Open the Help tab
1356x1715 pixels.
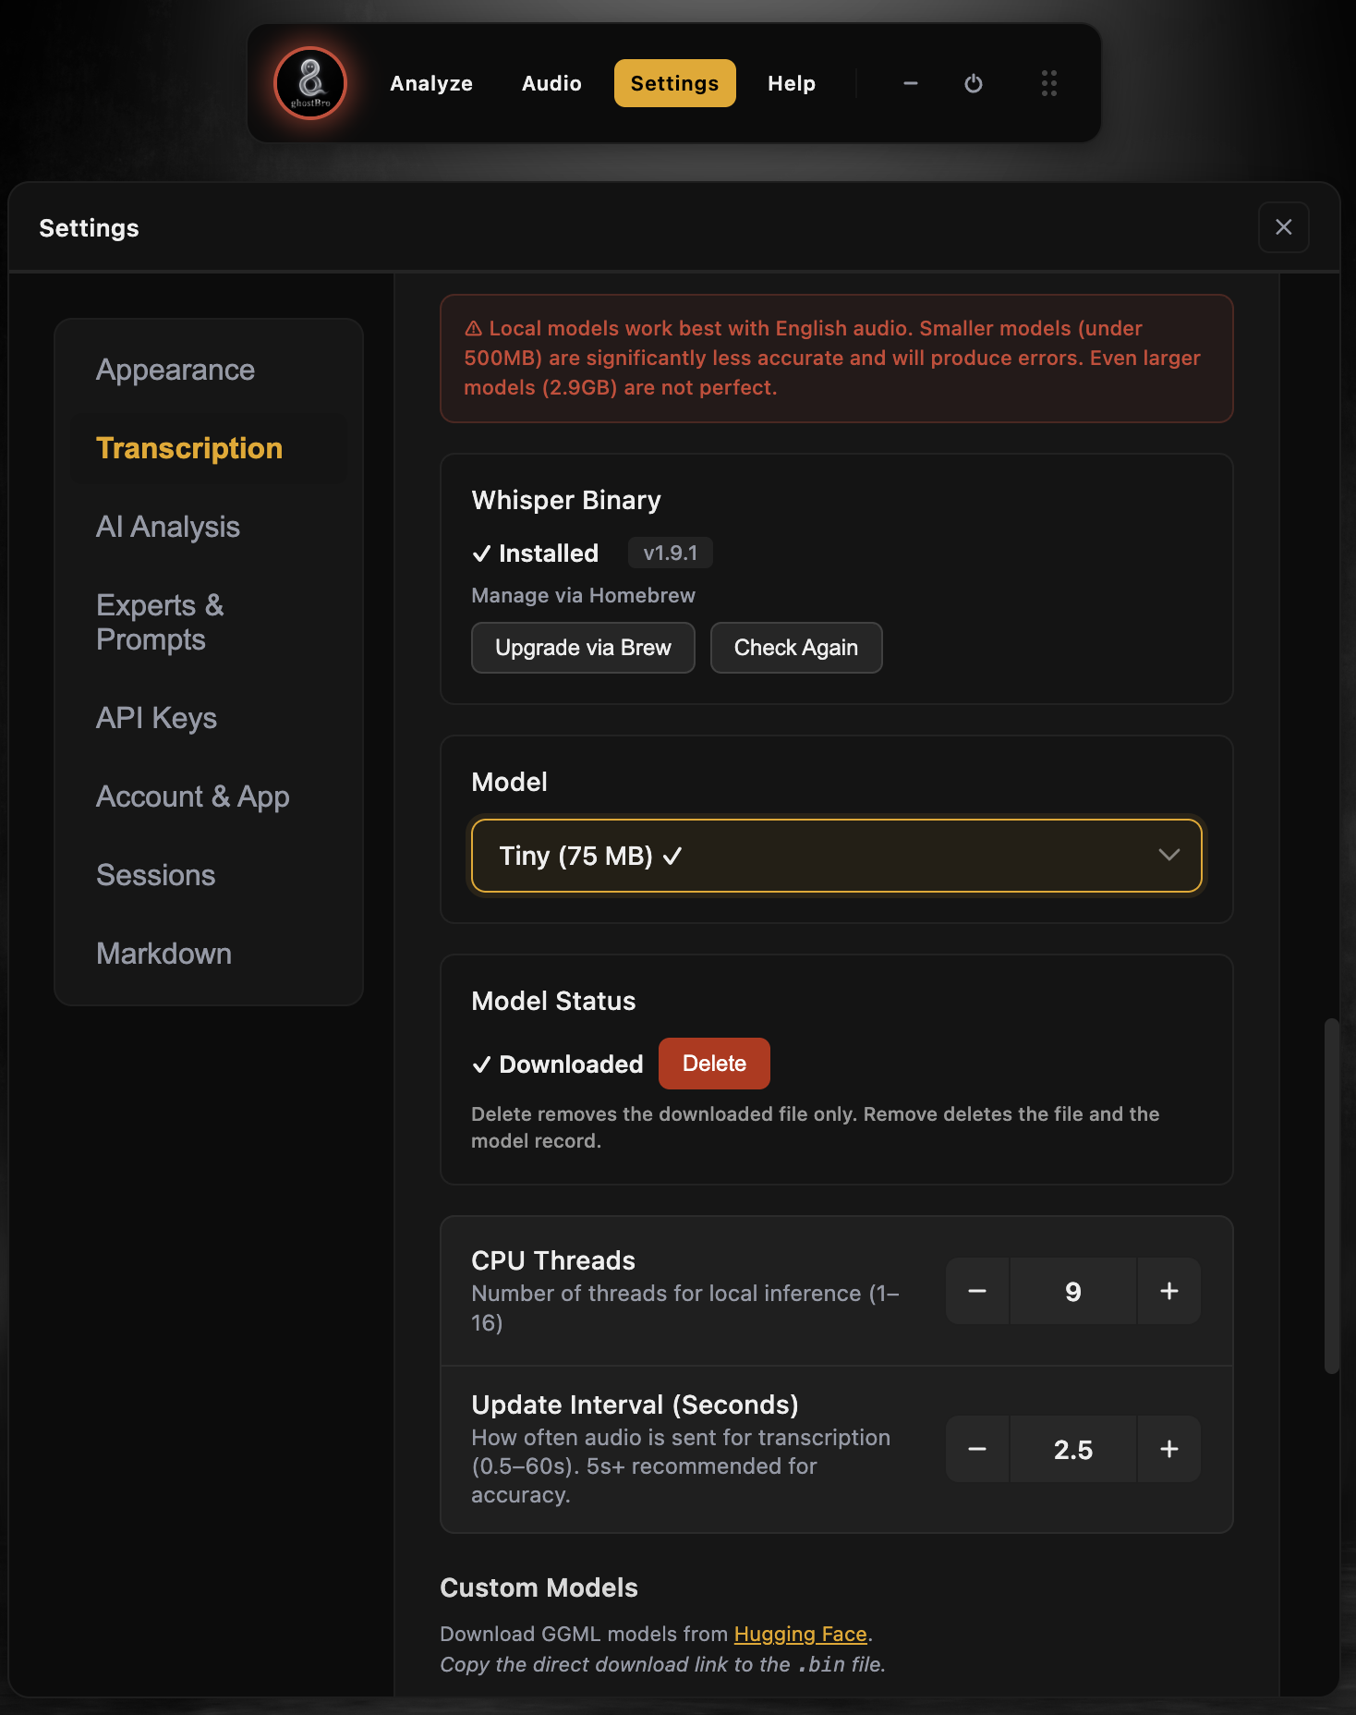pos(792,83)
